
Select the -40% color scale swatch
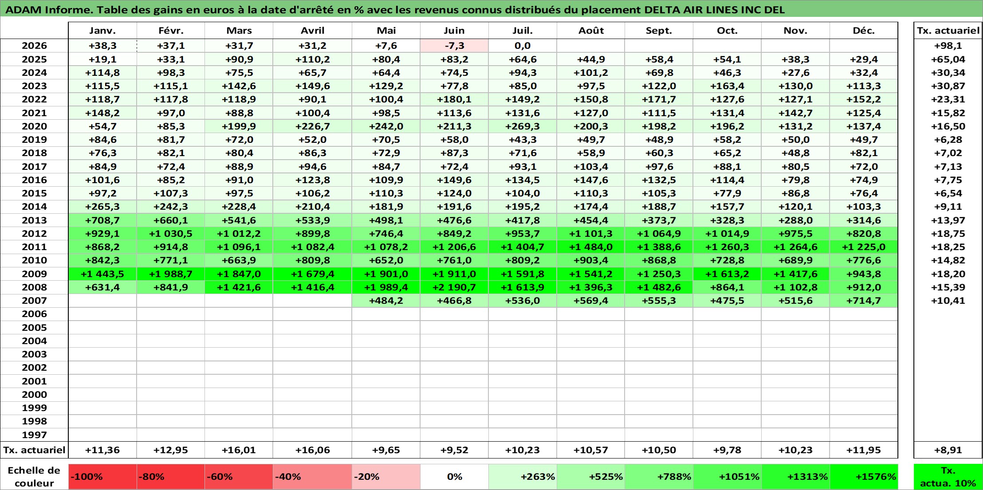point(313,477)
